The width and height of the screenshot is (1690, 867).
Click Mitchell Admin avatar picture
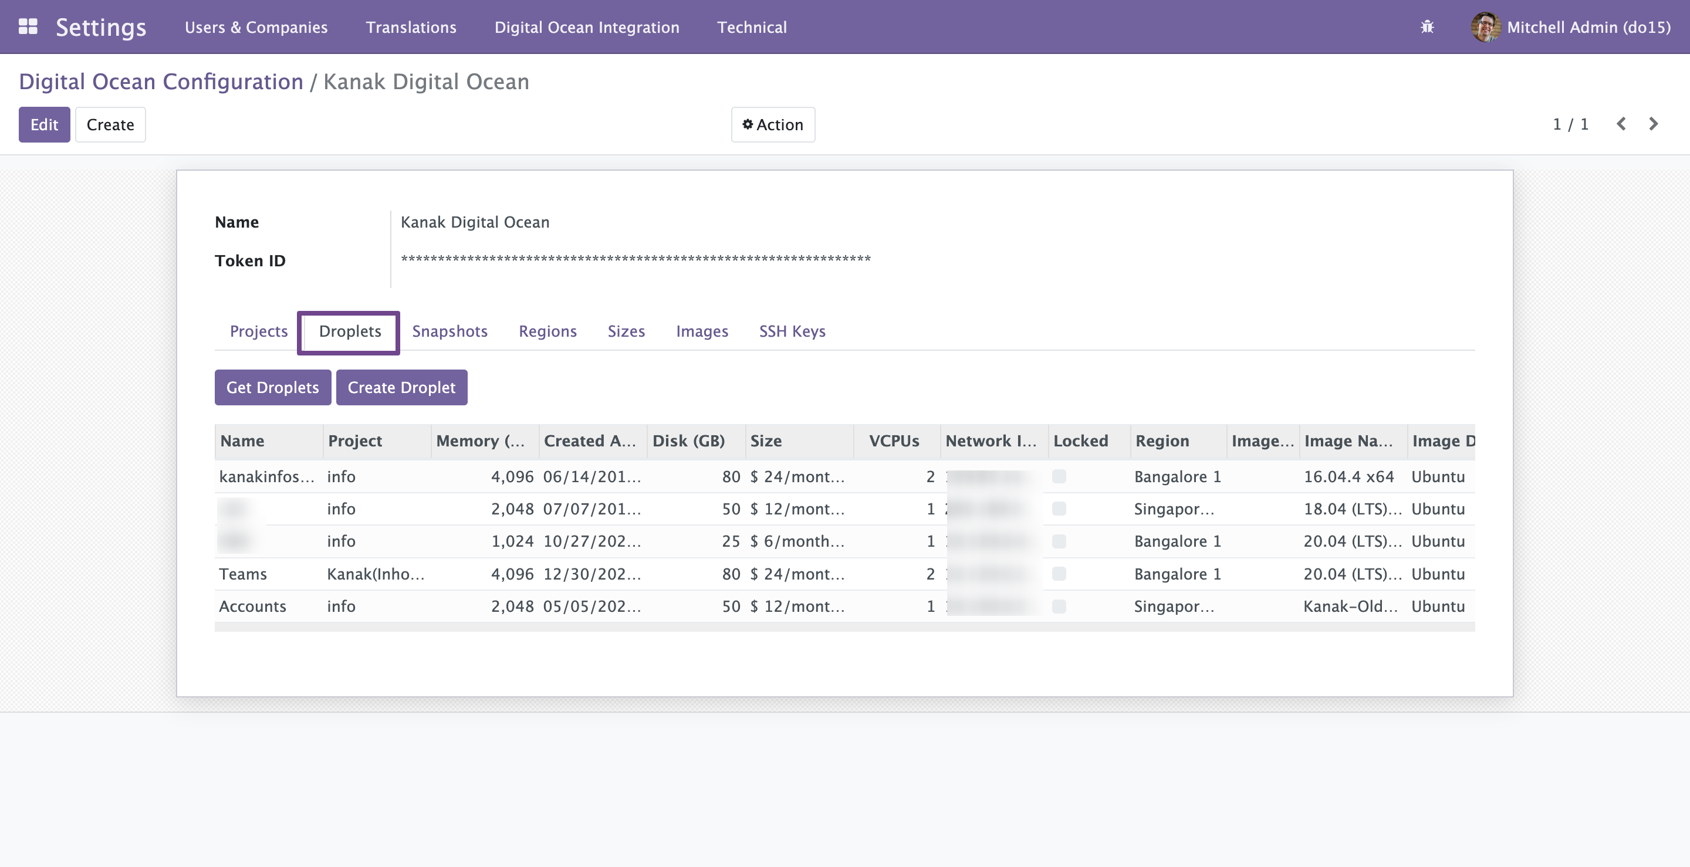(1485, 27)
